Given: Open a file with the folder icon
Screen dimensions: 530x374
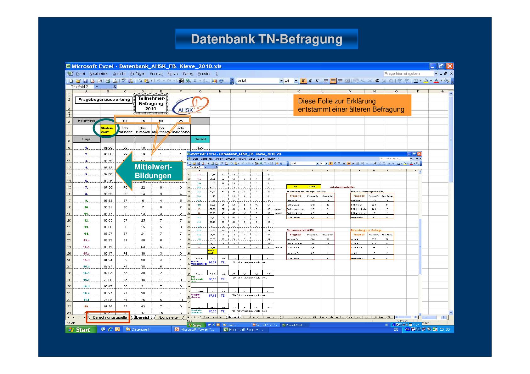Looking at the screenshot, I should click(x=78, y=81).
